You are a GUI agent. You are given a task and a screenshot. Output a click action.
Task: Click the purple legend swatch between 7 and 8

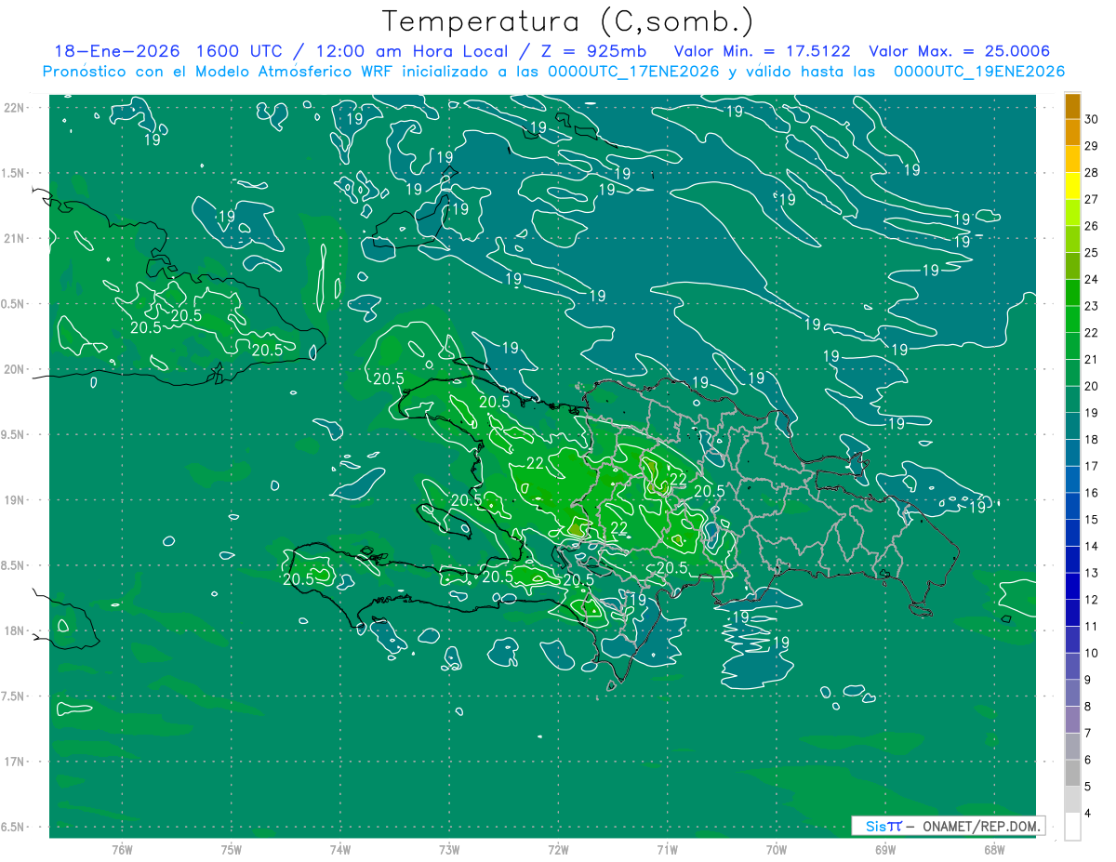pos(1072,720)
